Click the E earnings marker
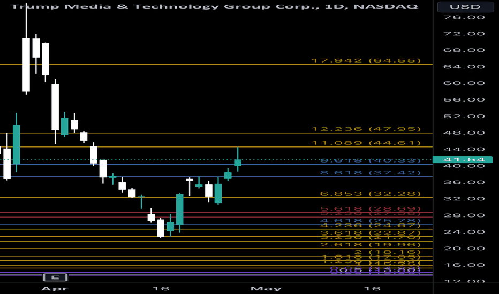The image size is (499, 294). [x=55, y=277]
